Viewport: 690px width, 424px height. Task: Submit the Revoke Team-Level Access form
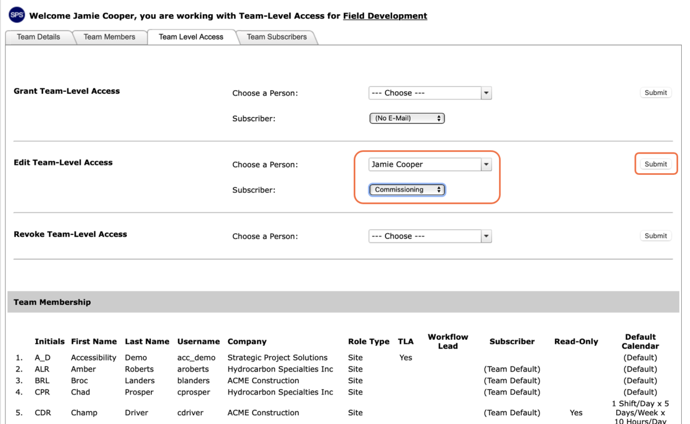[x=655, y=236]
